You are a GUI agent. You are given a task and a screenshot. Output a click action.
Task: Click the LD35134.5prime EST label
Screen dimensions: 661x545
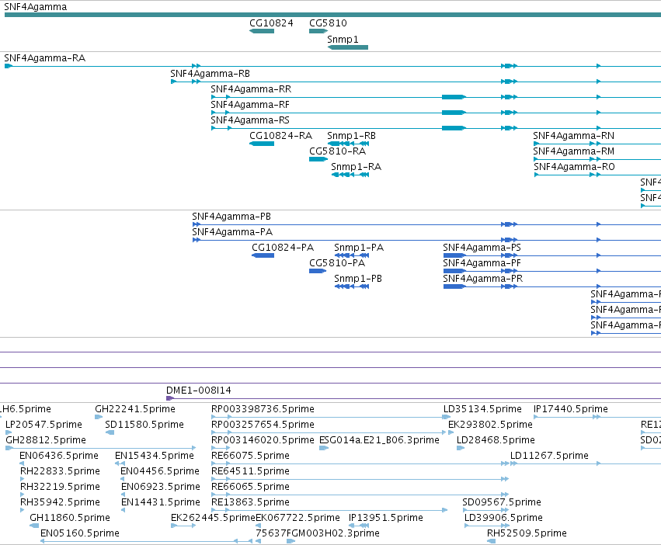pos(482,409)
